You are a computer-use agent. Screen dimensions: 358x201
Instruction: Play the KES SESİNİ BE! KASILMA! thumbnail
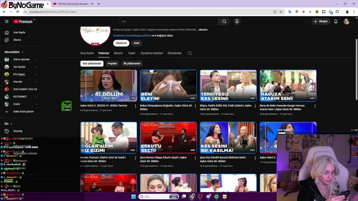tap(228, 138)
